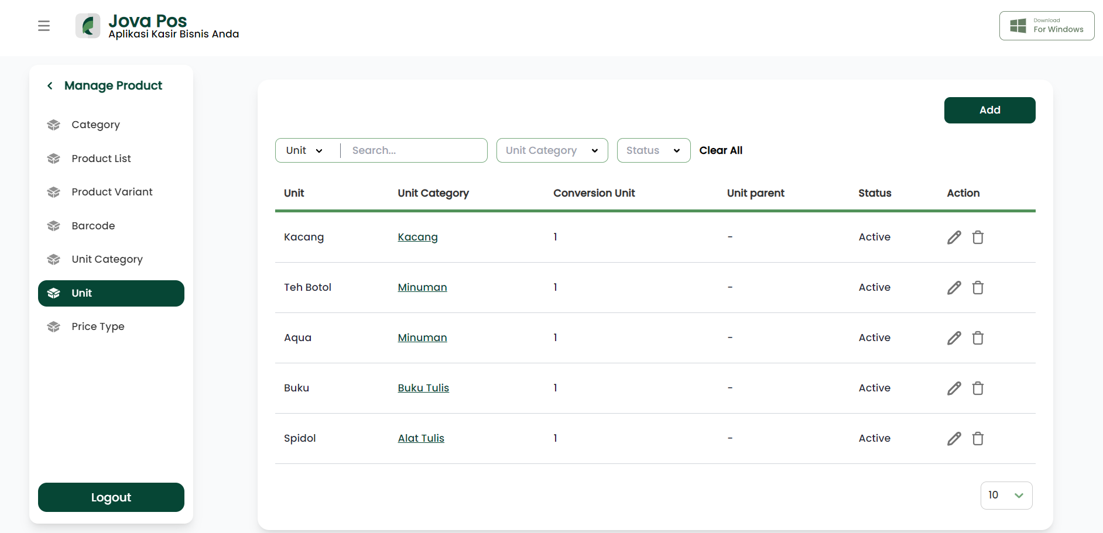Edit the Spidol unit
Screen dimensions: 1103x533
click(954, 438)
